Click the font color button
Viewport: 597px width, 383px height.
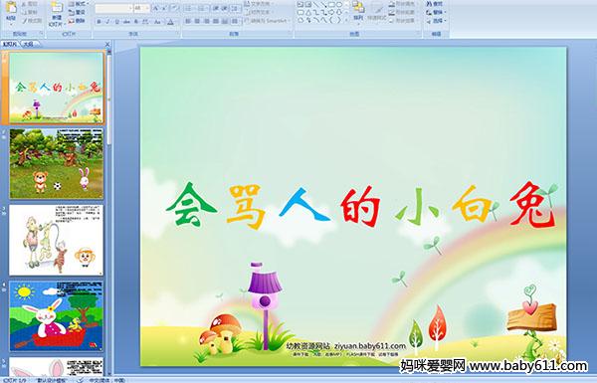171,22
